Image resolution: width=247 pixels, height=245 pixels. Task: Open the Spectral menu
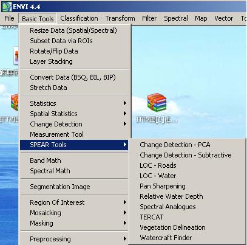tap(176, 18)
